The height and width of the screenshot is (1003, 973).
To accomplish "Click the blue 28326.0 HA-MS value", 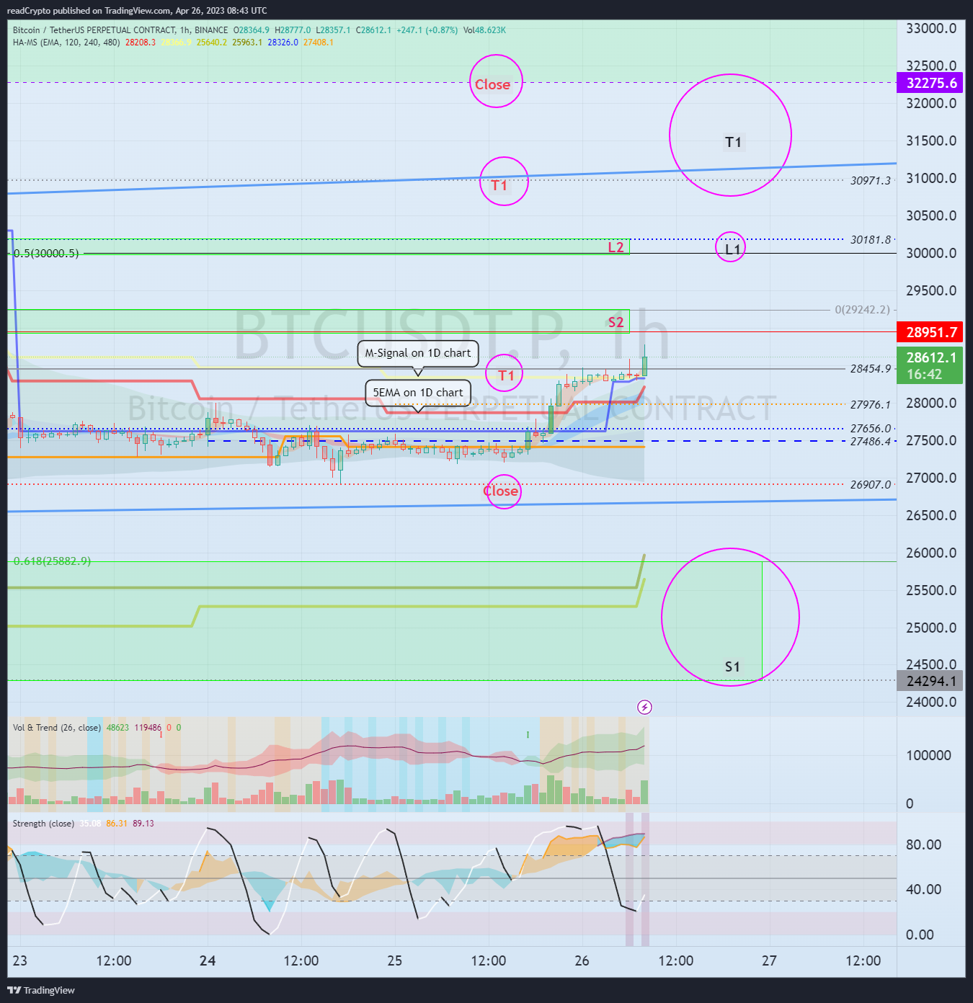I will [x=283, y=43].
